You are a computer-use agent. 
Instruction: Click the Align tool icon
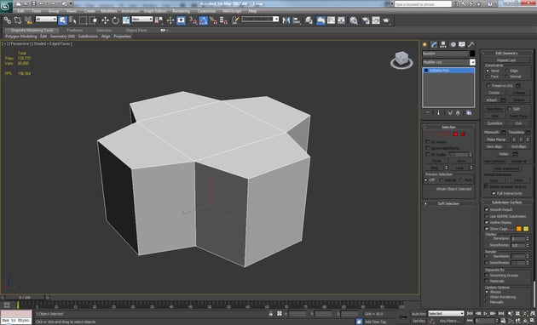(x=297, y=20)
